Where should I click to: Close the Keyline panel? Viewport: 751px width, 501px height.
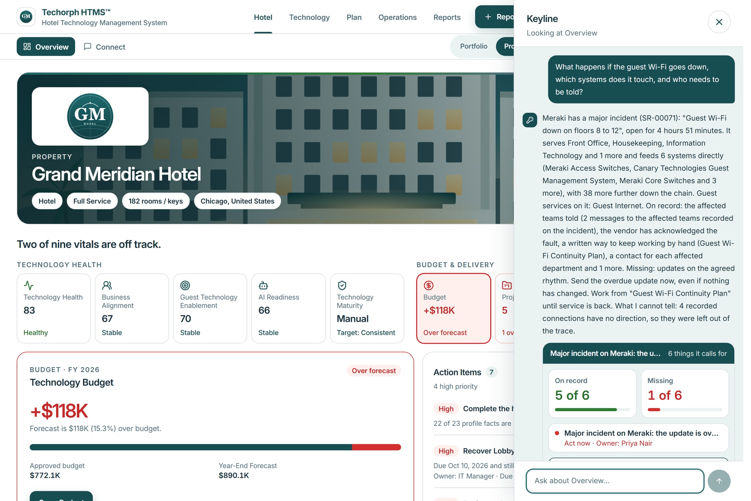pyautogui.click(x=719, y=22)
